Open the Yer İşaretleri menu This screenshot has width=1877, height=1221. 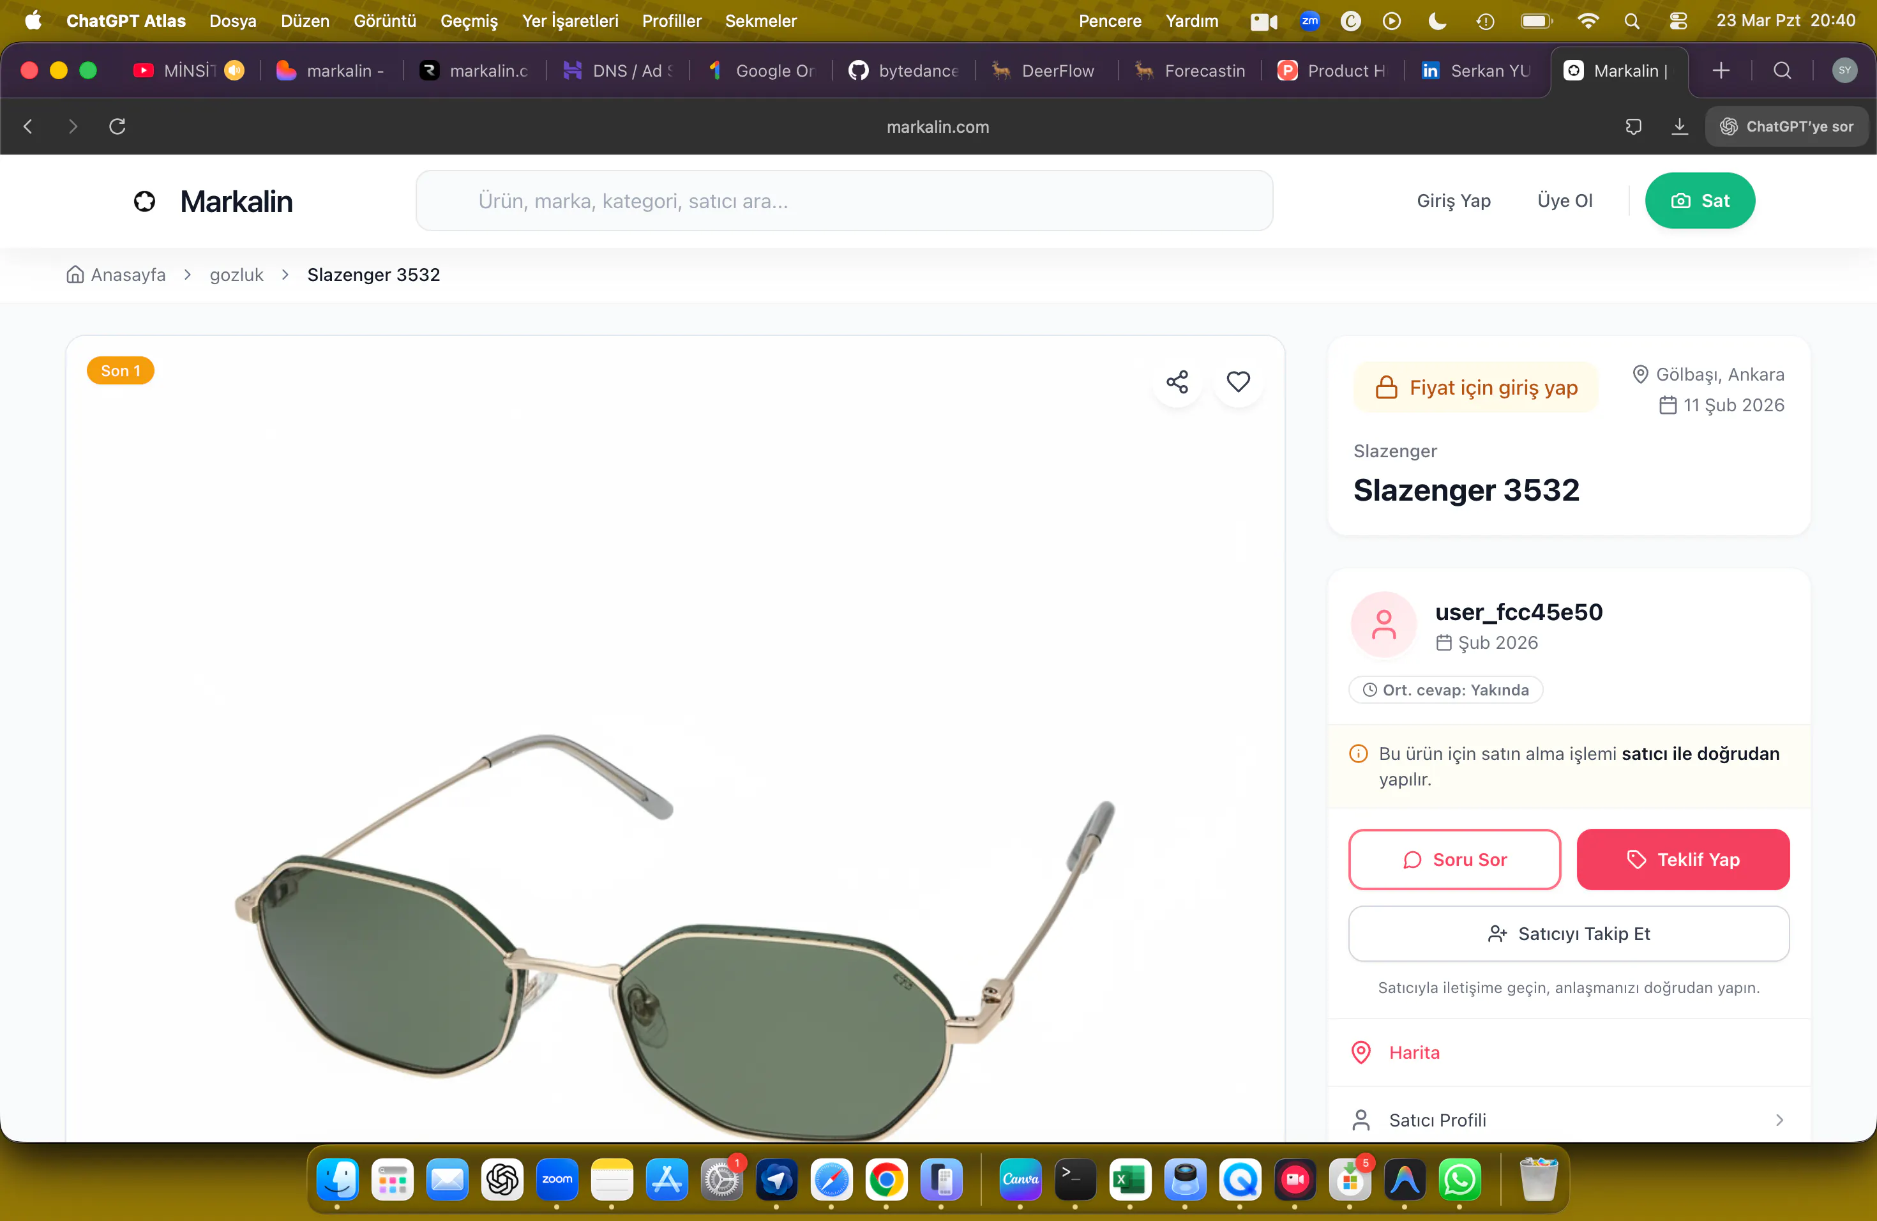coord(570,21)
